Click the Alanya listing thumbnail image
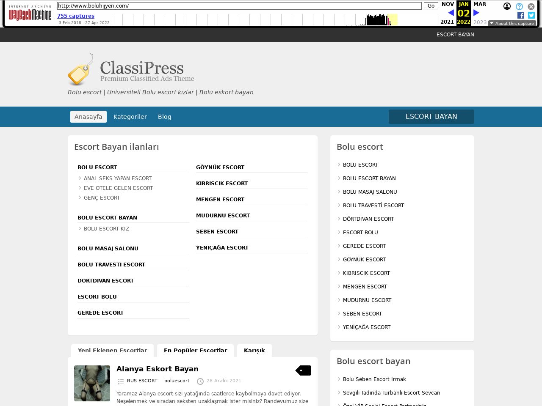542x406 pixels. coord(92,383)
